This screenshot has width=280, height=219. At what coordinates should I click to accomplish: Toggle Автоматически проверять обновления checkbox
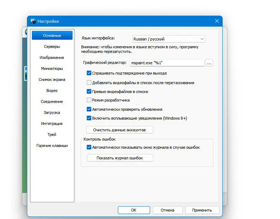[x=89, y=109]
